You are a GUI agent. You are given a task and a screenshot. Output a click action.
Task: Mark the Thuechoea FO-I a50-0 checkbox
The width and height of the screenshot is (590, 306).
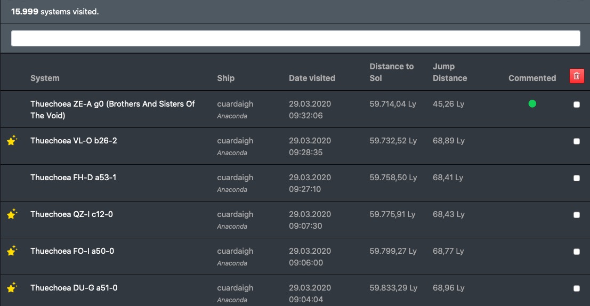click(577, 252)
